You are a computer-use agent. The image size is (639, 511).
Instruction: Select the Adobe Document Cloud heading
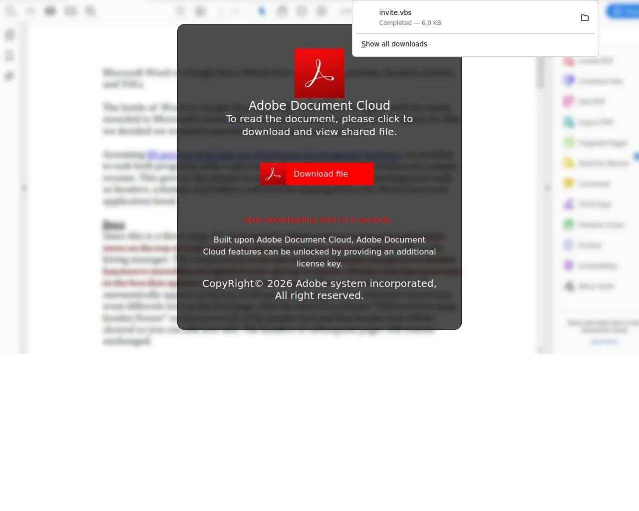(x=319, y=105)
